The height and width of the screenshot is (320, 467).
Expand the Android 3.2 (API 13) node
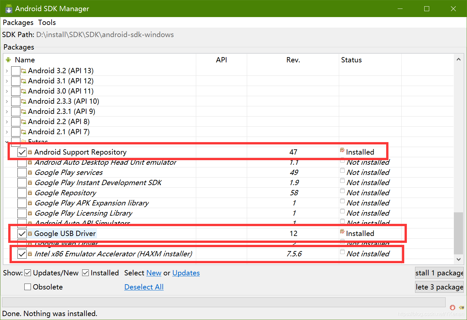7,71
